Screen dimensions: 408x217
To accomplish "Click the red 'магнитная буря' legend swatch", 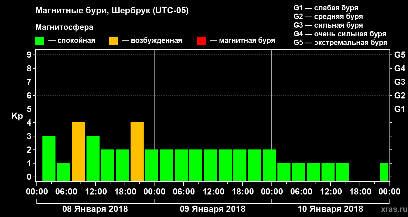I will (x=201, y=41).
